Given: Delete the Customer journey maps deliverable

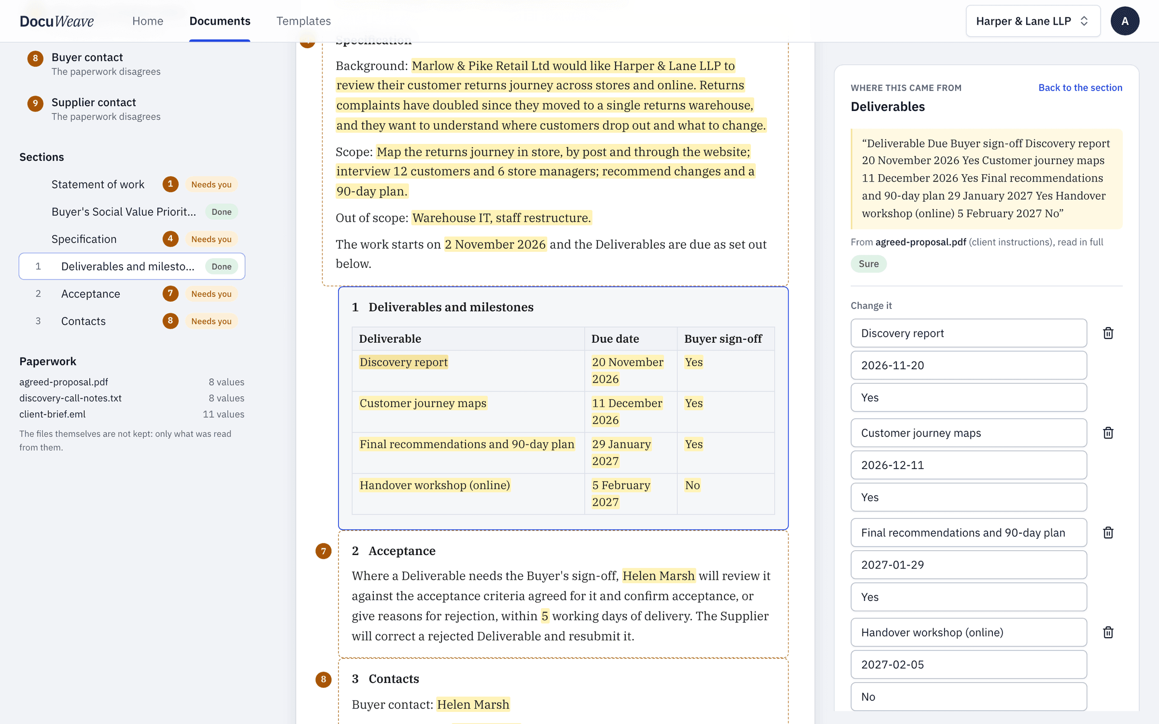Looking at the screenshot, I should pyautogui.click(x=1108, y=433).
